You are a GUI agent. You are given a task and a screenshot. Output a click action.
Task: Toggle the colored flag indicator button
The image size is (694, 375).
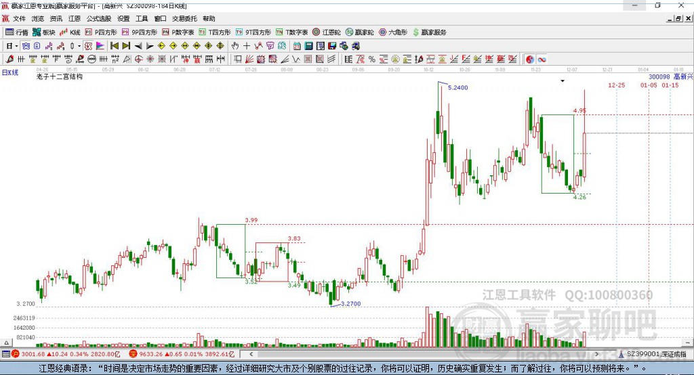(100, 46)
